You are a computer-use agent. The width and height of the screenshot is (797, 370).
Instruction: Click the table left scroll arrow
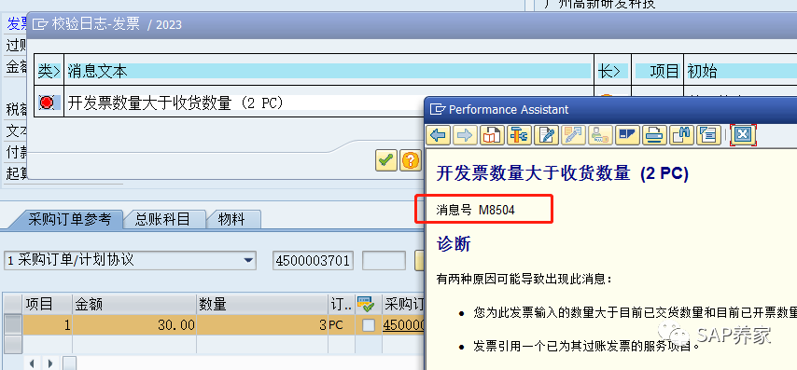pyautogui.click(x=32, y=363)
